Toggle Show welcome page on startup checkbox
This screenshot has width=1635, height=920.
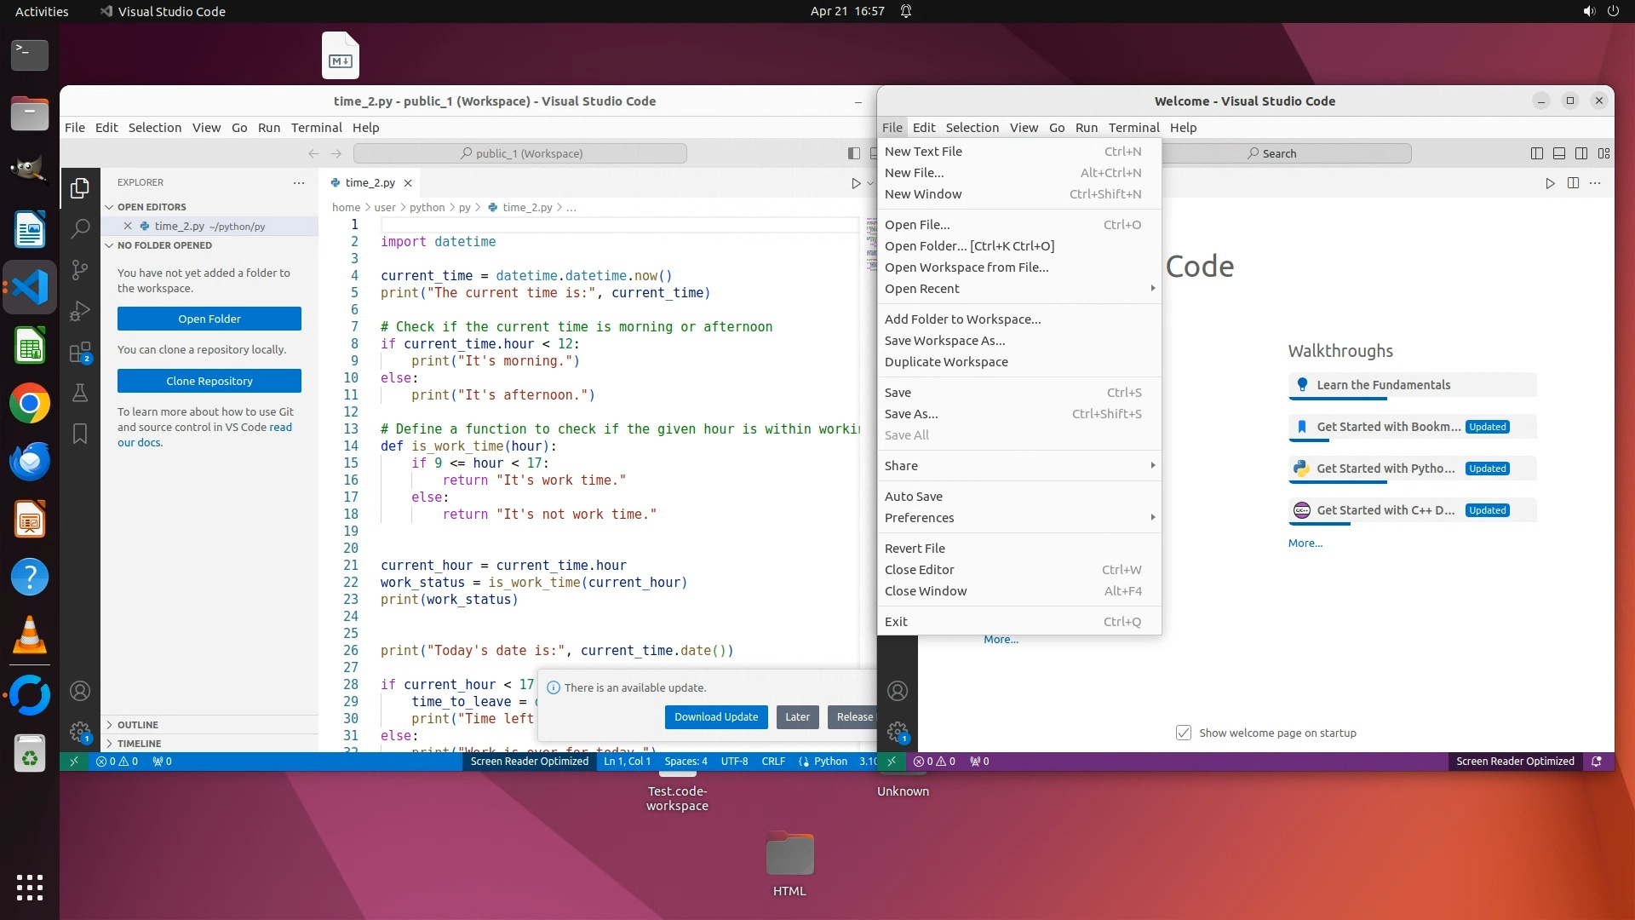pyautogui.click(x=1184, y=733)
